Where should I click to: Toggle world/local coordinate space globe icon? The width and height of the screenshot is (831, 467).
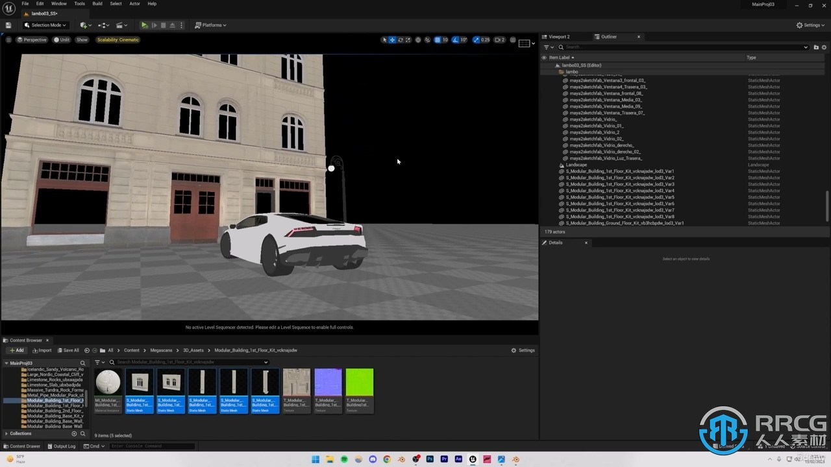pyautogui.click(x=418, y=40)
